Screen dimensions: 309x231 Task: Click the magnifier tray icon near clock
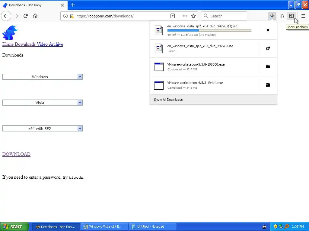pos(287,226)
